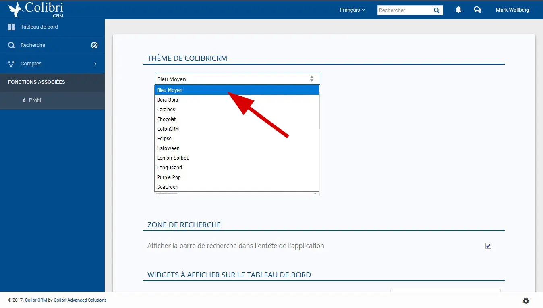Screen dimensions: 543x308
Task: Open the notifications bell icon
Action: (x=458, y=10)
